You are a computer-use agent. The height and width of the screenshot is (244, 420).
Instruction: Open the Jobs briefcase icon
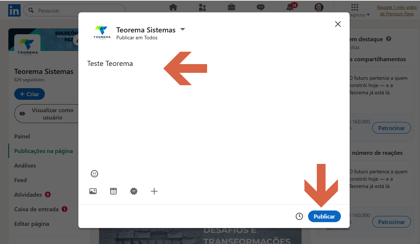coord(232,7)
